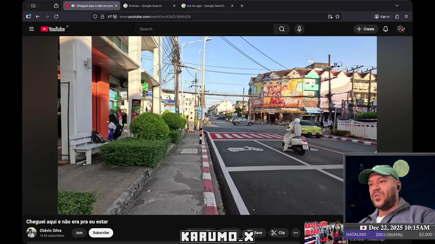435x244 pixels.
Task: Reload the page with the refresh icon
Action: 56,16
